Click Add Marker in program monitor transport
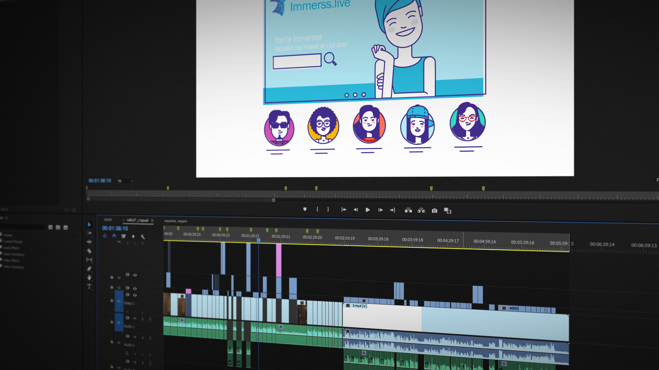The width and height of the screenshot is (659, 370). tap(305, 209)
